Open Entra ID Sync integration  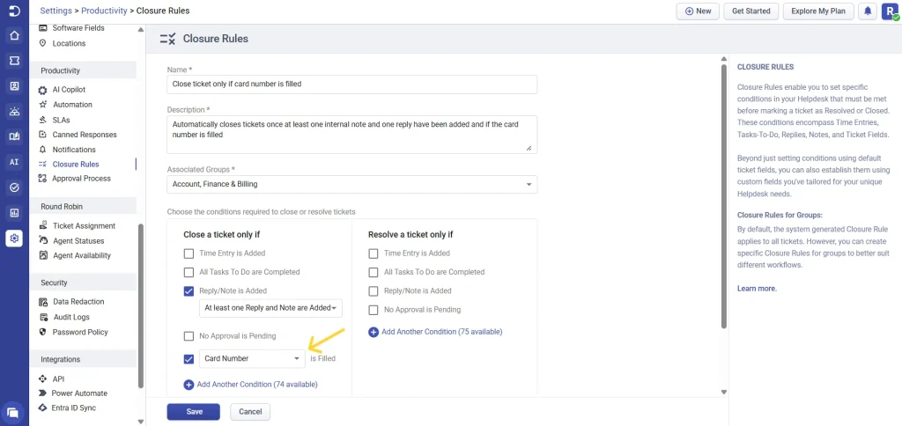coord(74,408)
